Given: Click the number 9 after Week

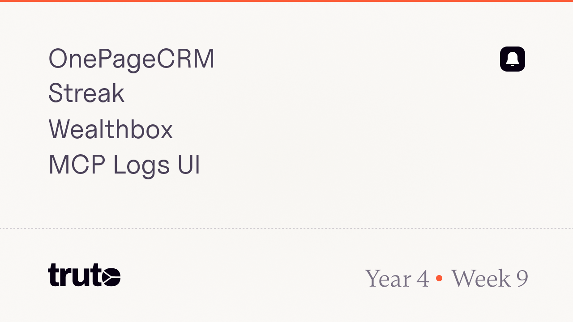Looking at the screenshot, I should pyautogui.click(x=522, y=278).
